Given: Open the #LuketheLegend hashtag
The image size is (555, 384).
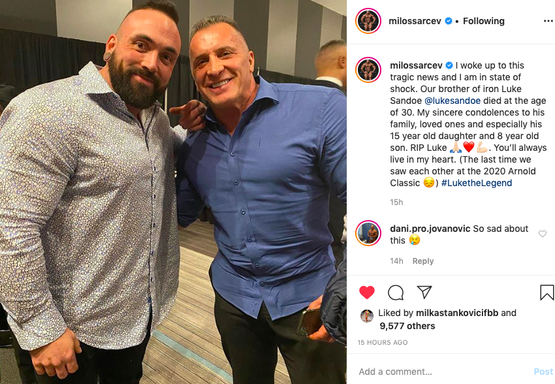Looking at the screenshot, I should [x=477, y=183].
